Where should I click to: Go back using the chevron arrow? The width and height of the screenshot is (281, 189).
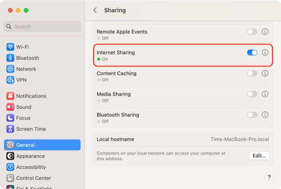coord(95,10)
